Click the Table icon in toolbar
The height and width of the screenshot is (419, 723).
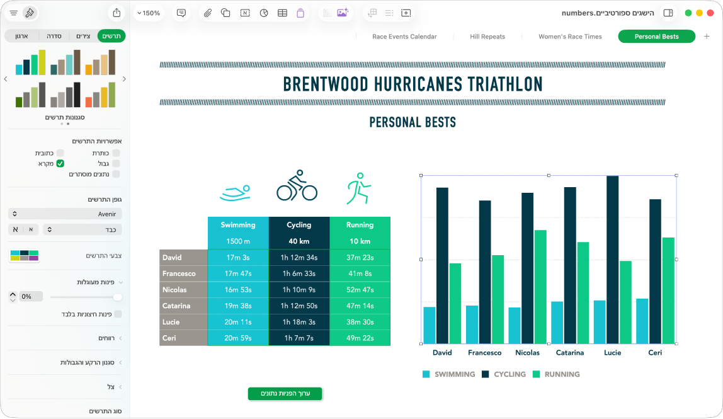(282, 13)
